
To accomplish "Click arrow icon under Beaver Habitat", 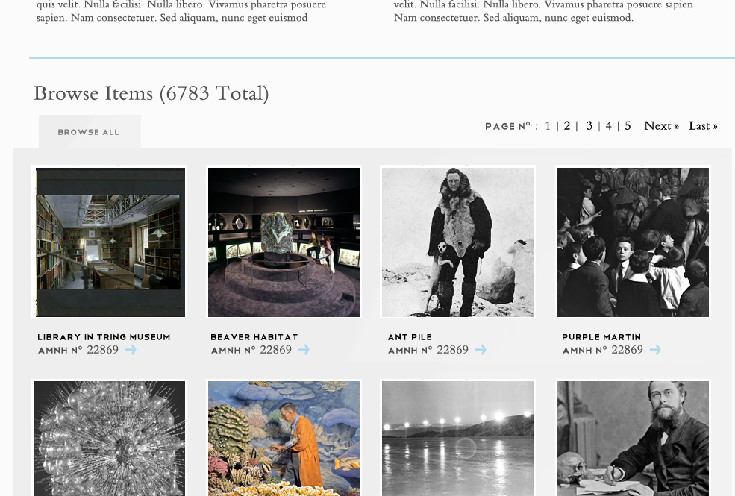I will click(304, 349).
